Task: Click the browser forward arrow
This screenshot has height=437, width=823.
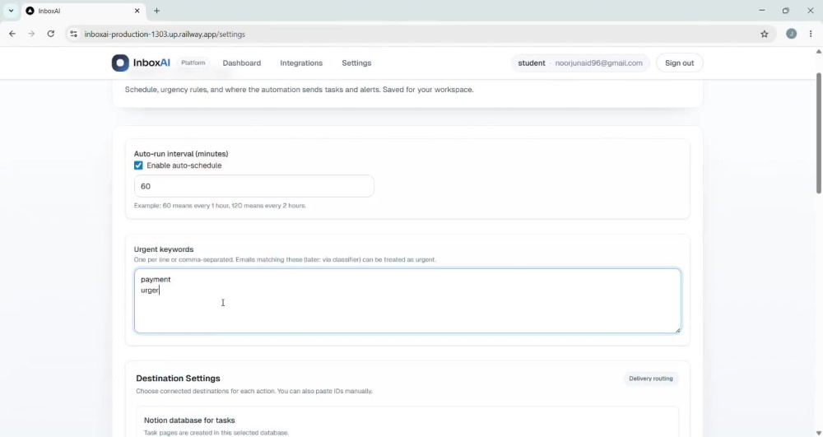Action: (x=31, y=34)
